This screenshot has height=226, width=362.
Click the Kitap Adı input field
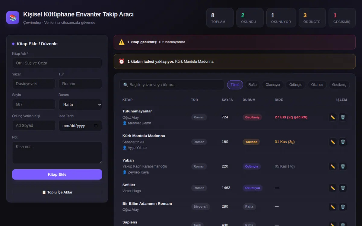pyautogui.click(x=57, y=63)
